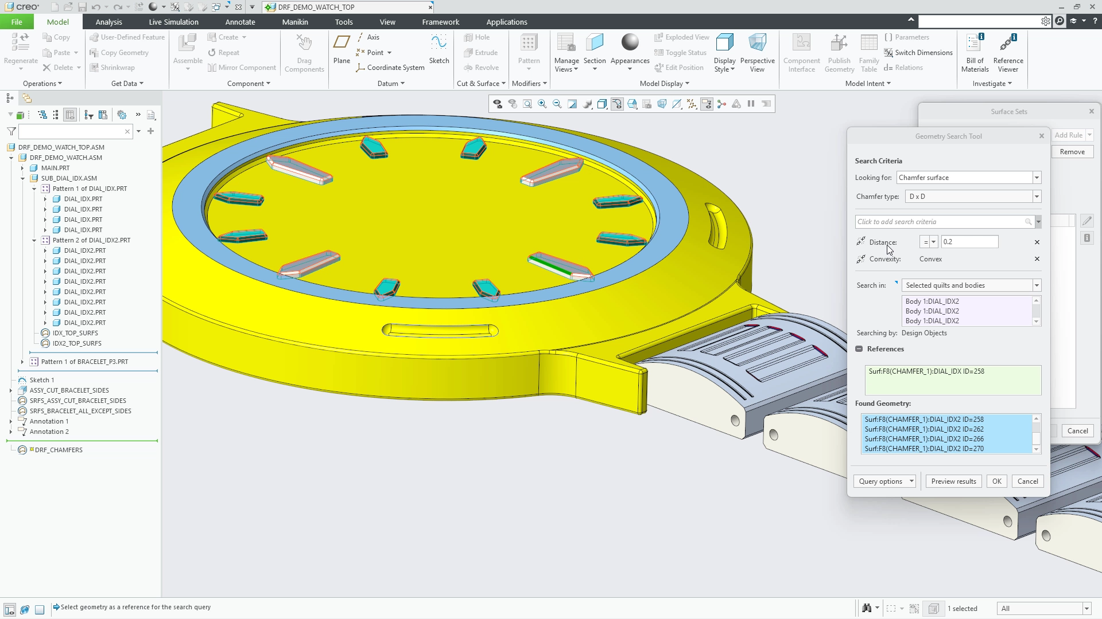Click Zoom In in graphics toolbar
1102x619 pixels.
542,104
